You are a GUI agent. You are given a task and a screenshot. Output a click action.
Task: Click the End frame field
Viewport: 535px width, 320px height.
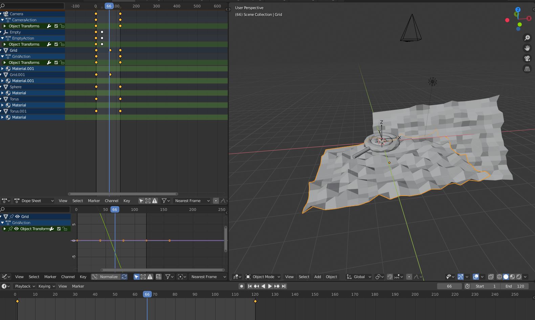point(515,286)
